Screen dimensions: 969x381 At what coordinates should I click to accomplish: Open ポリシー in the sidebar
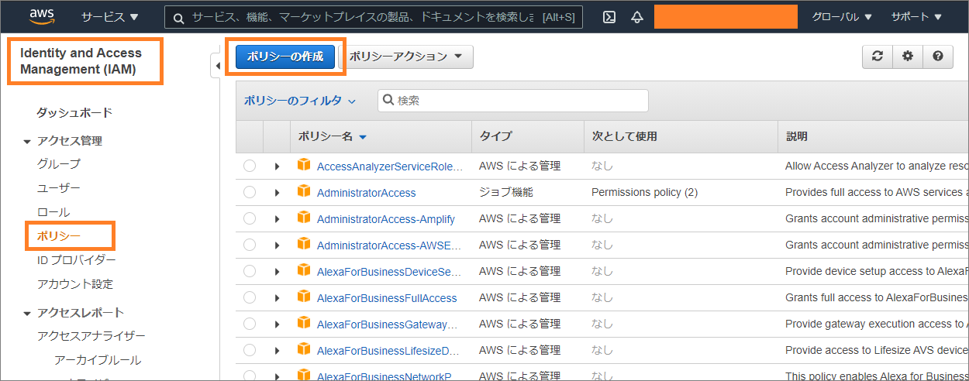pyautogui.click(x=59, y=235)
